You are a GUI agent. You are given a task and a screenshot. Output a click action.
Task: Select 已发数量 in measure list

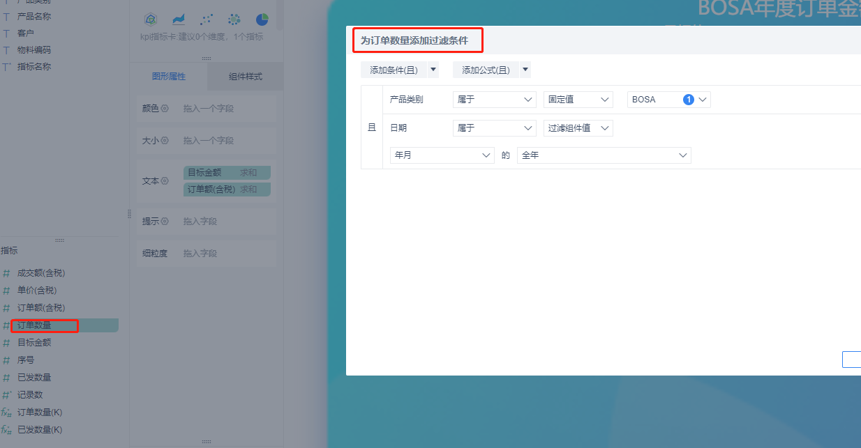[34, 378]
